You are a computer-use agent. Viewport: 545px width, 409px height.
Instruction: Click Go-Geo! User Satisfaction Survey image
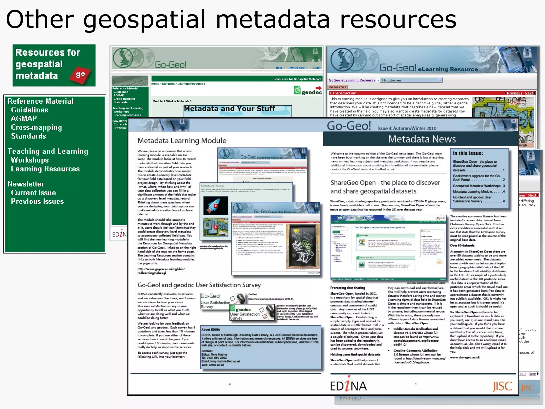click(223, 301)
